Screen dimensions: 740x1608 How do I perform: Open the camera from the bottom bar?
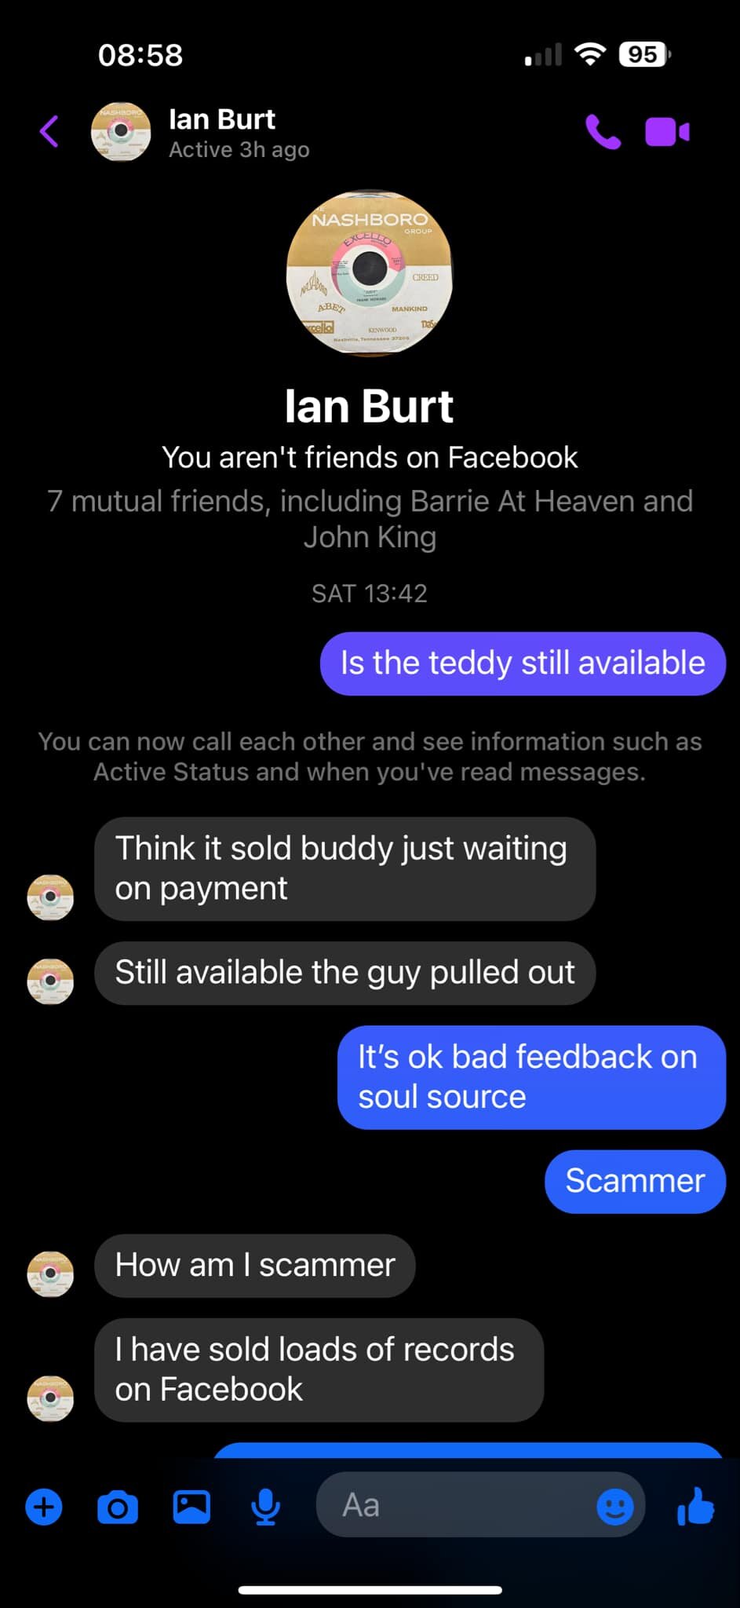(x=118, y=1507)
